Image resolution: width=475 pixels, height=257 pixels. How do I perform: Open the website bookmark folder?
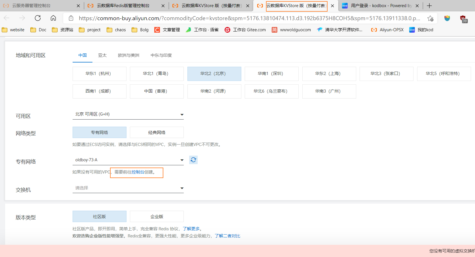13,30
